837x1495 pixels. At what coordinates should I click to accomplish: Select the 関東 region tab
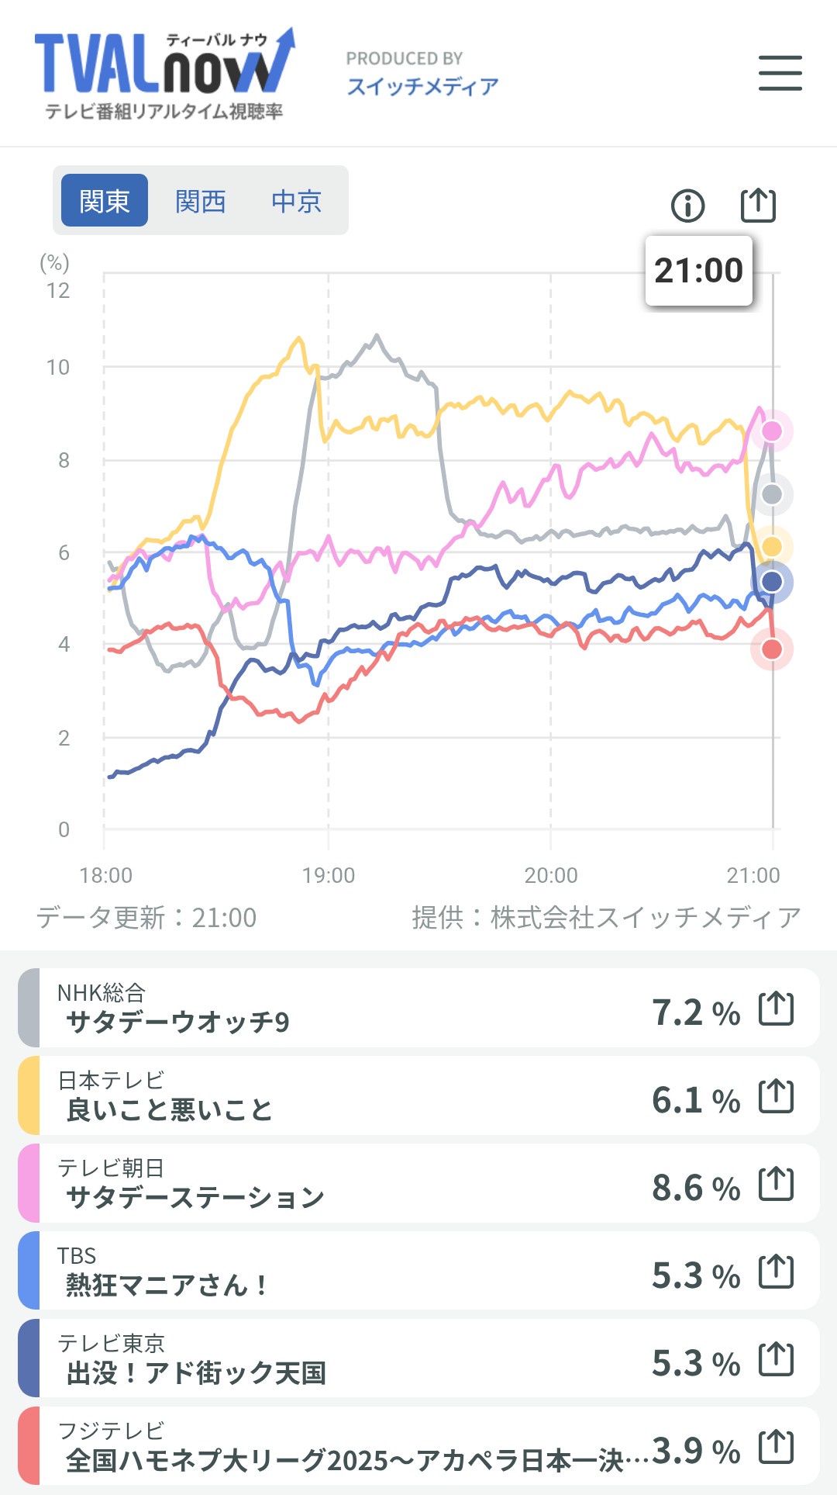point(105,201)
